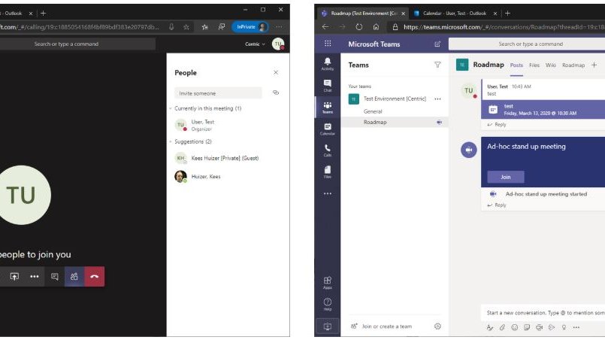This screenshot has height=340, width=605.
Task: Copy join info link icon beside Invite field
Action: pyautogui.click(x=276, y=93)
